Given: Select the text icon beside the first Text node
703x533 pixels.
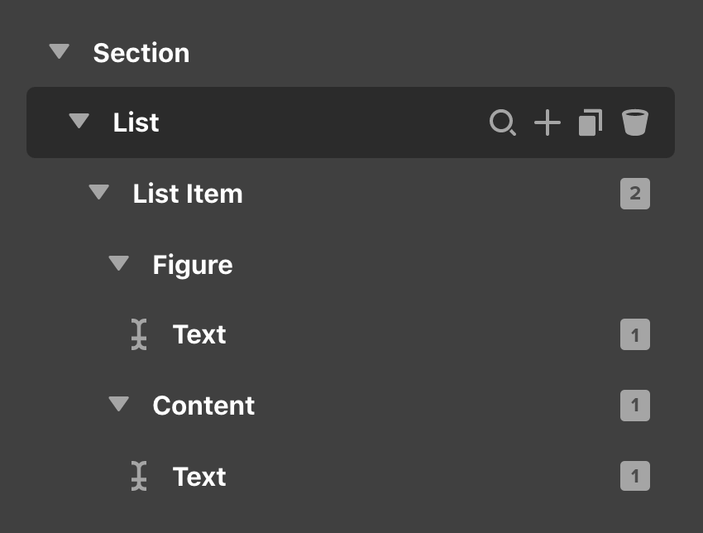Looking at the screenshot, I should click(x=140, y=334).
